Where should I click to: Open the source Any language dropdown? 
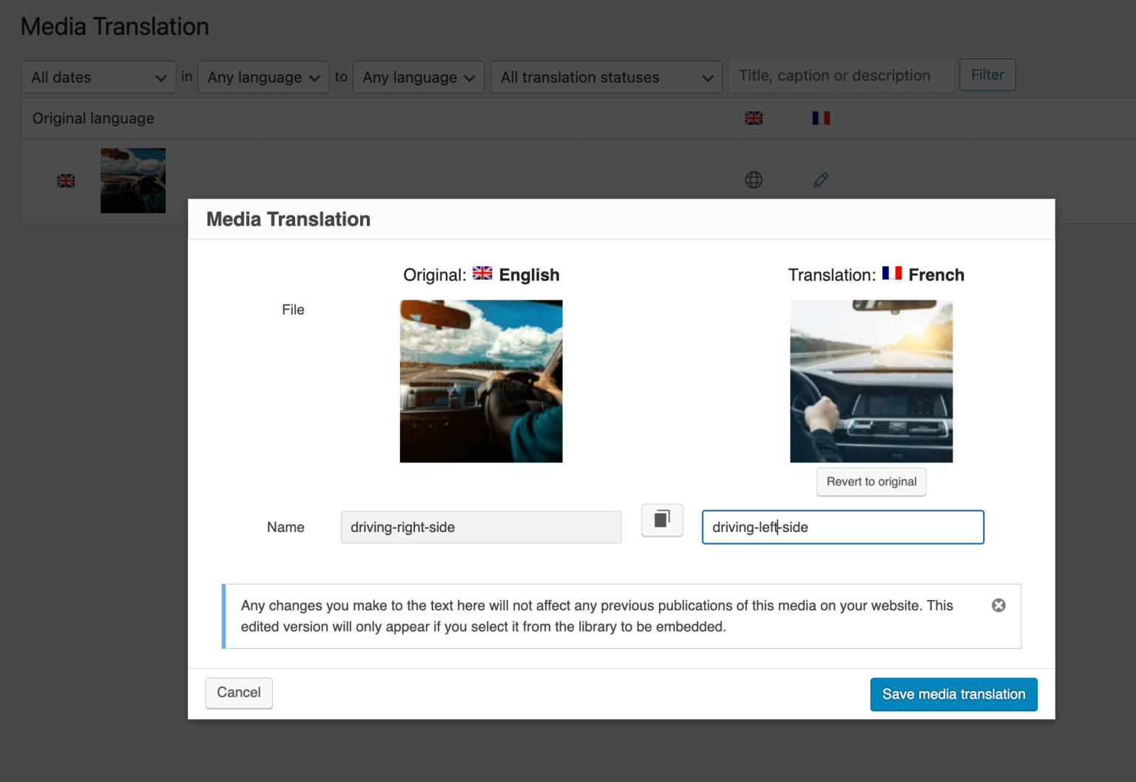[263, 77]
